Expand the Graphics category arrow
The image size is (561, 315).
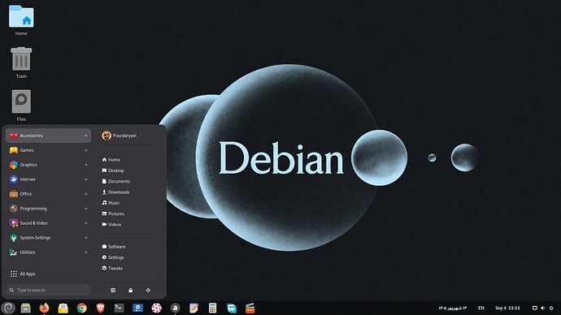(x=86, y=165)
